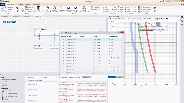The width and height of the screenshot is (184, 103).
Task: Insert a Lighting Column
Action: pos(54,9)
